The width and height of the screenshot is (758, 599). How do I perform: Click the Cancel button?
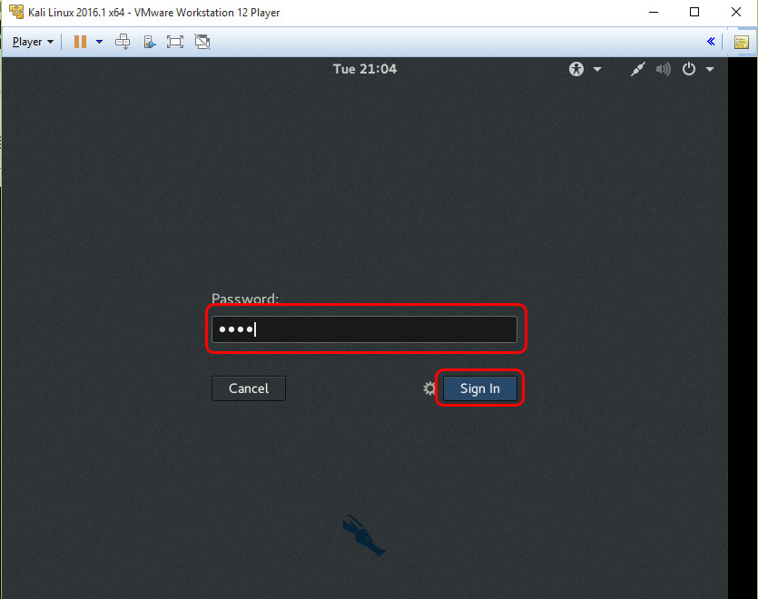(x=249, y=388)
